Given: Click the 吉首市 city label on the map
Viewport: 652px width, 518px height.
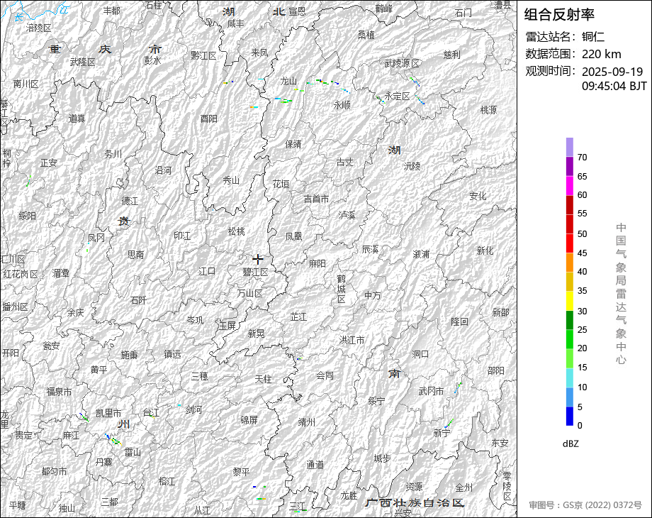Looking at the screenshot, I should pyautogui.click(x=317, y=199).
